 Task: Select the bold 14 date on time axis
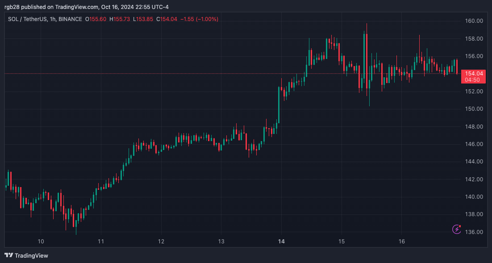click(x=281, y=242)
